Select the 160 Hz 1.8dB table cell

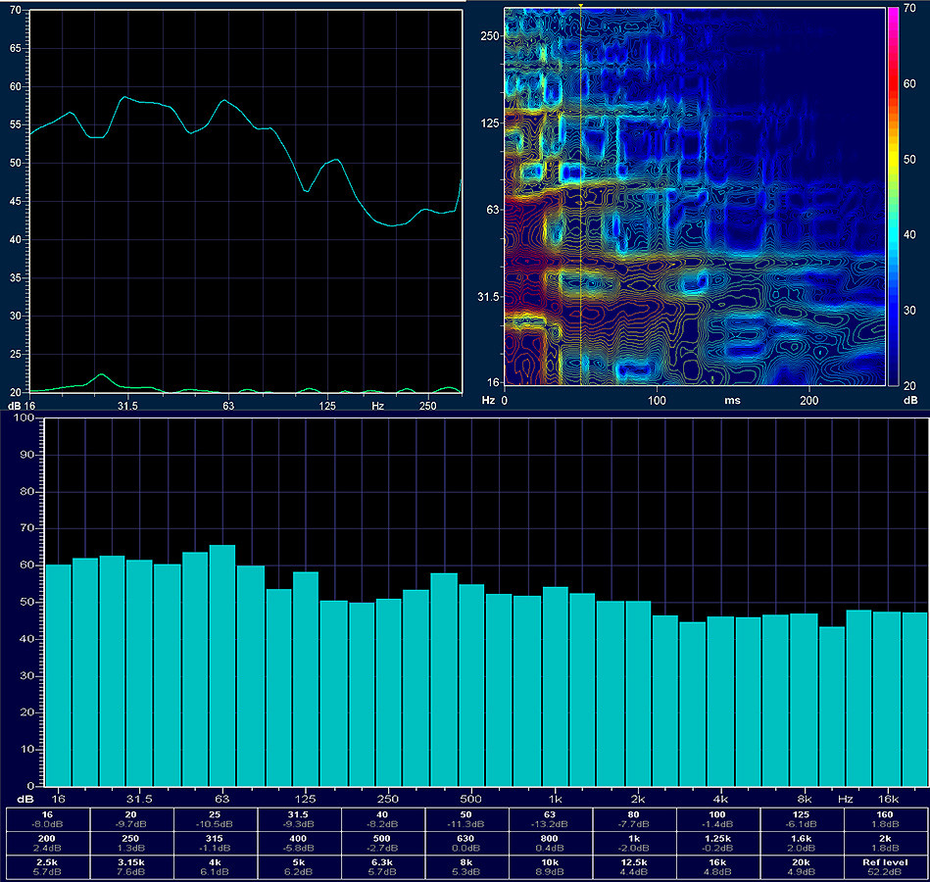coord(885,819)
